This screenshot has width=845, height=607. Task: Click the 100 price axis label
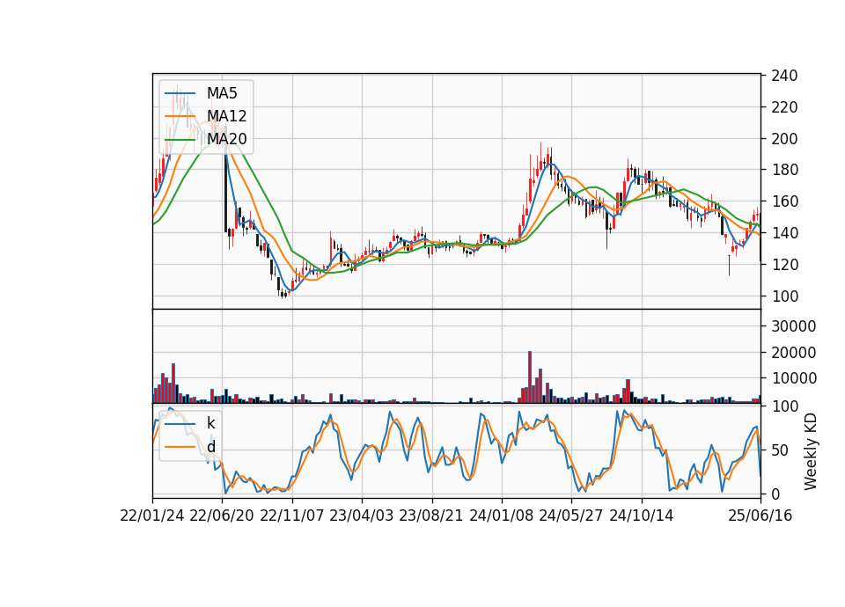click(784, 296)
